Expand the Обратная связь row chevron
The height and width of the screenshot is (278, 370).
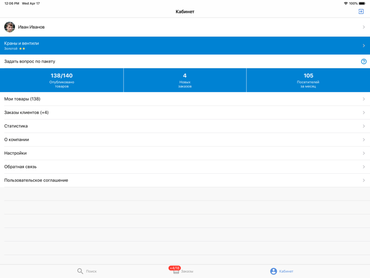(x=364, y=167)
